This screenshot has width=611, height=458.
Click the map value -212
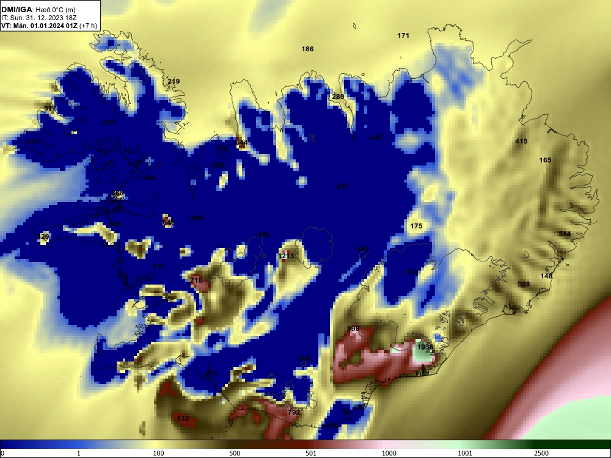[x=211, y=374]
